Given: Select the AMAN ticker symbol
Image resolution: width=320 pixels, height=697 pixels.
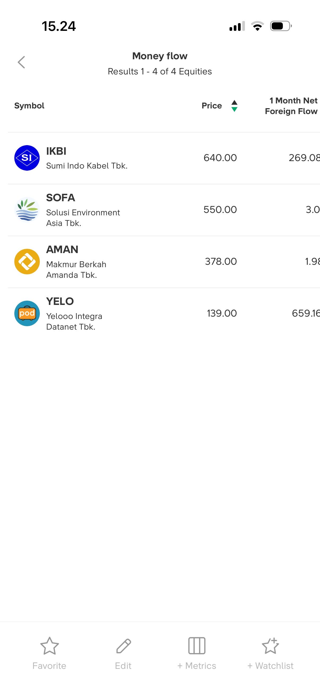Looking at the screenshot, I should tap(62, 249).
